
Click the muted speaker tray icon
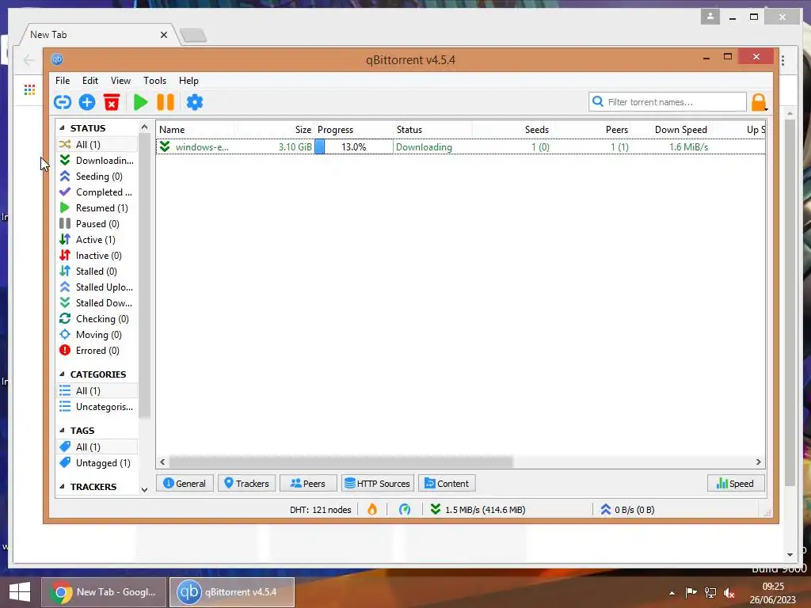729,593
